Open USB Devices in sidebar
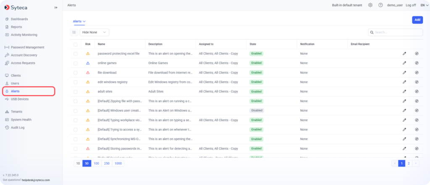Screen dimensions: 430x185 (20, 99)
